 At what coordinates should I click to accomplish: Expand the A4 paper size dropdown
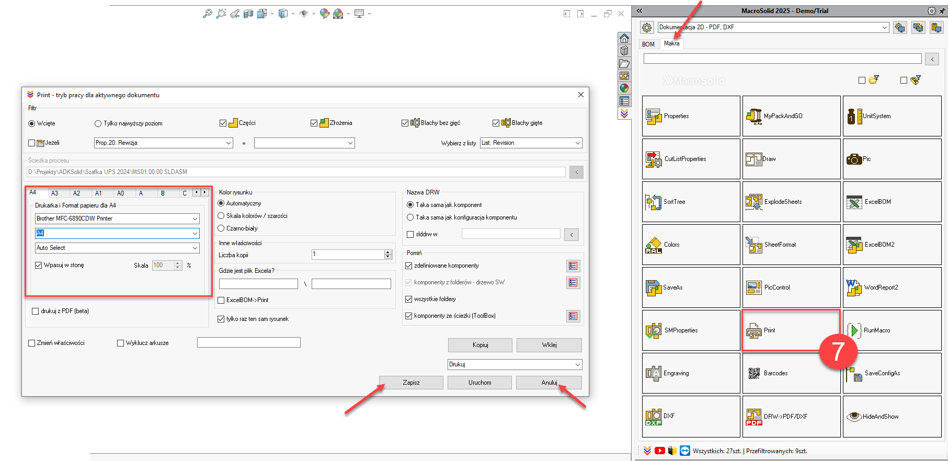pos(117,233)
